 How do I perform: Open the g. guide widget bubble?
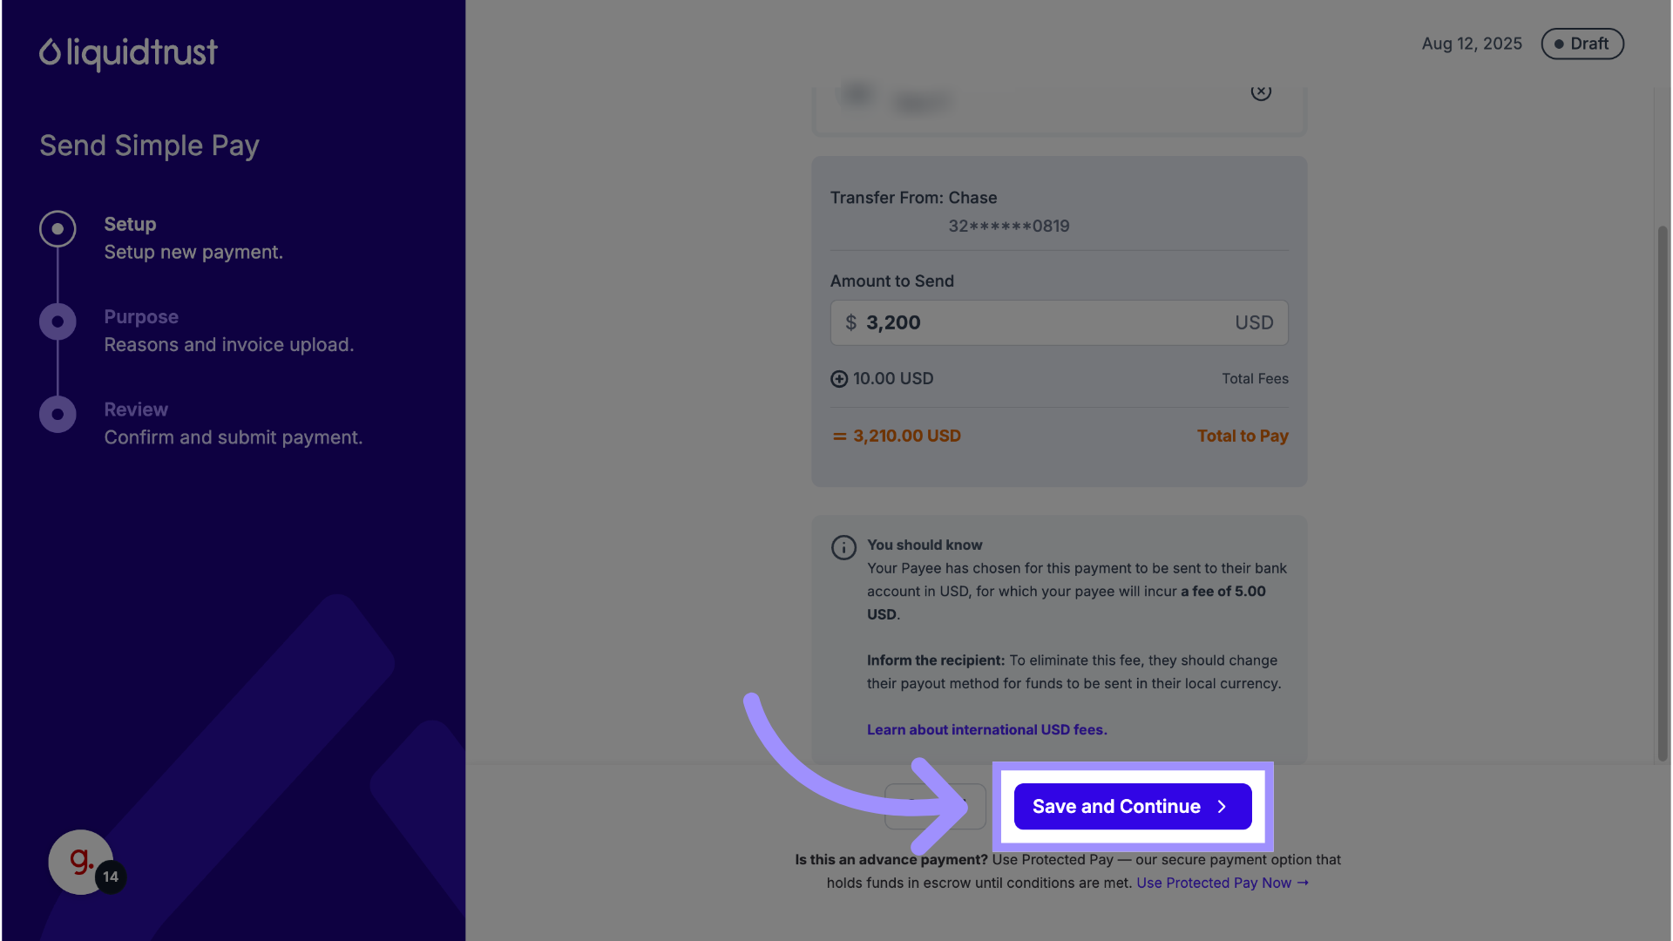(81, 862)
